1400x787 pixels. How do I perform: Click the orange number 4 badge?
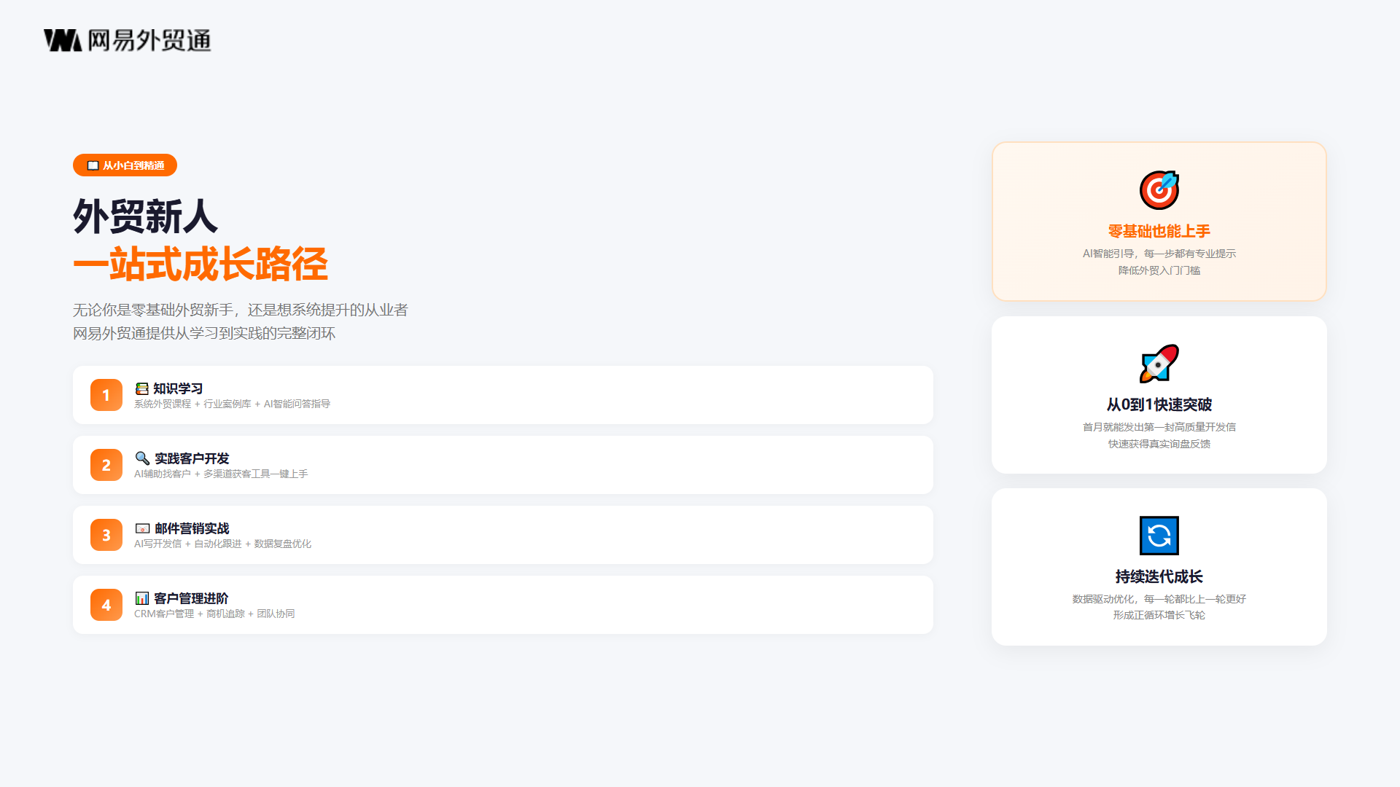(x=106, y=605)
